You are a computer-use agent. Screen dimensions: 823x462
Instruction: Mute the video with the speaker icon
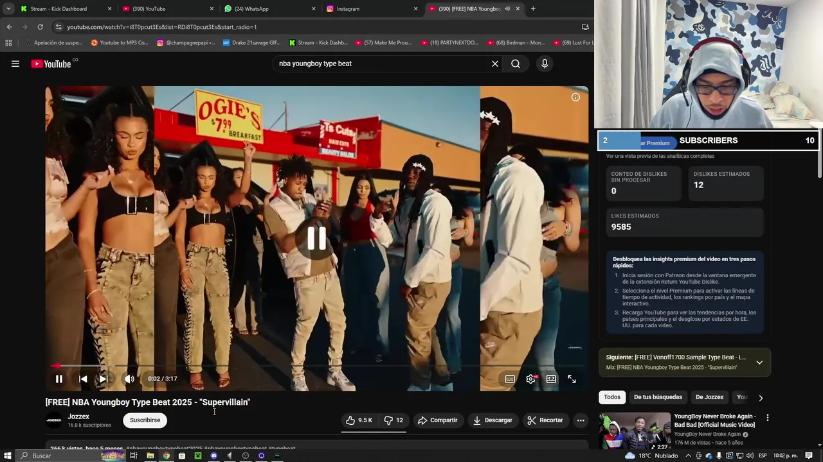[129, 379]
